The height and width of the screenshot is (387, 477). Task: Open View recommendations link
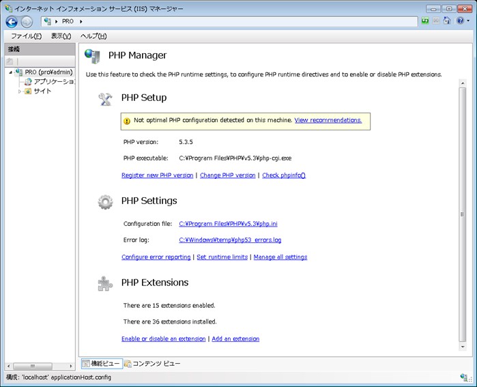point(328,120)
